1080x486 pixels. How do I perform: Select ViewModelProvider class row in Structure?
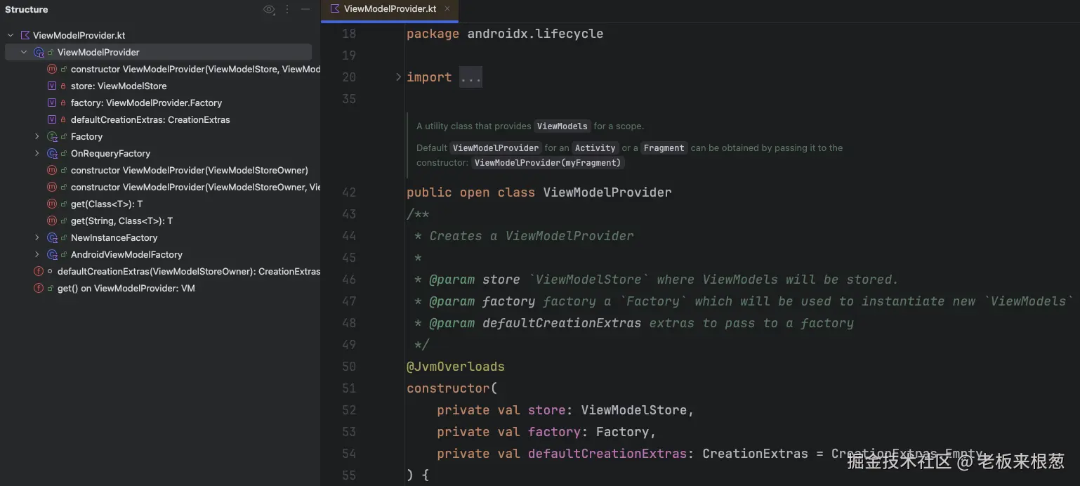(x=159, y=52)
